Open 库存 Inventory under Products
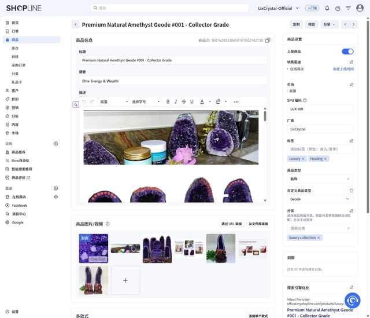Image resolution: width=370 pixels, height=318 pixels. point(15,48)
